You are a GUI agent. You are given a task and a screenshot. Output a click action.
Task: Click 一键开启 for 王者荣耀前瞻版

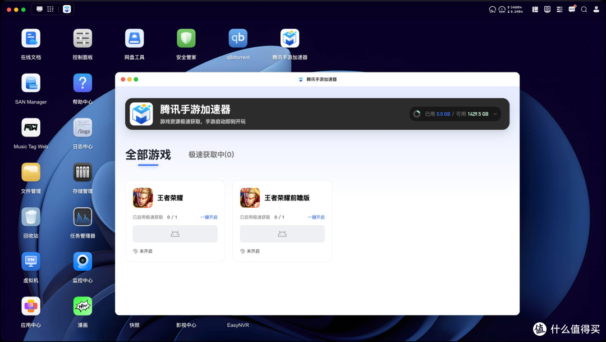coord(316,217)
